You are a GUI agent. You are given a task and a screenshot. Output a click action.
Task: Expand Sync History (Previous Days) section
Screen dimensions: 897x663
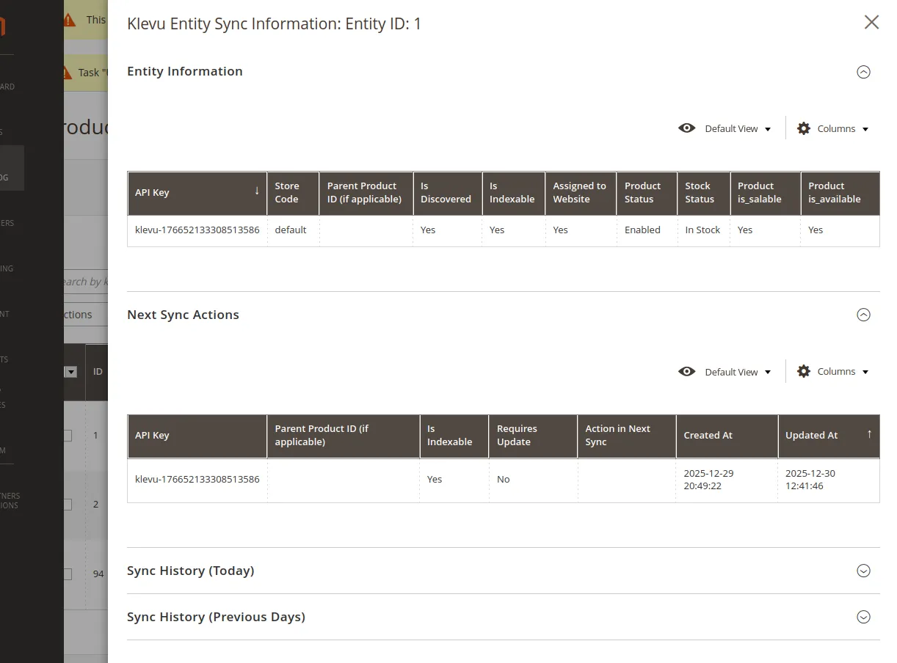[x=864, y=617]
